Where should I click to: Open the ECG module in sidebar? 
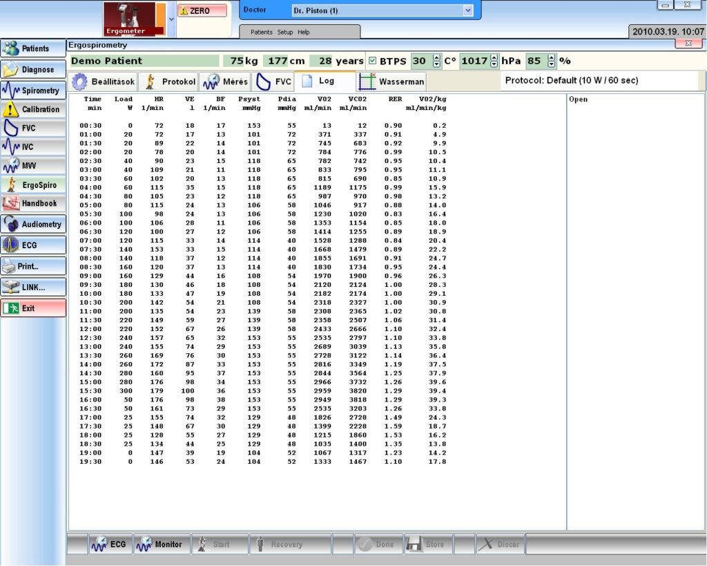pyautogui.click(x=33, y=245)
